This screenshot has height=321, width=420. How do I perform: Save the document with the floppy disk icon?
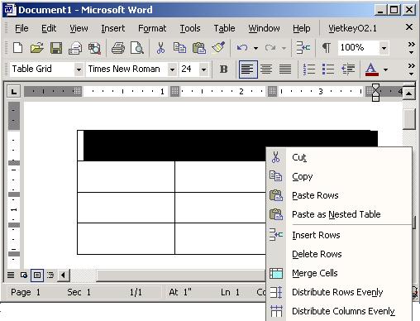(x=56, y=48)
